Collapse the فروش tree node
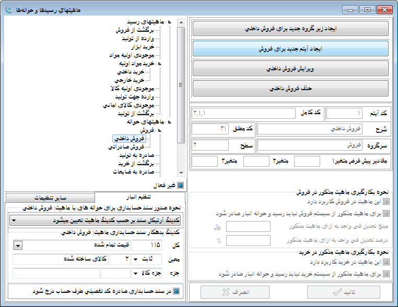Screen dimensions: 398x307 tap(160, 130)
